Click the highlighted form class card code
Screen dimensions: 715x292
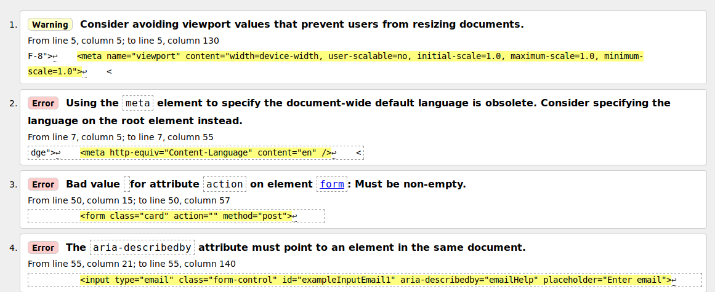click(185, 216)
